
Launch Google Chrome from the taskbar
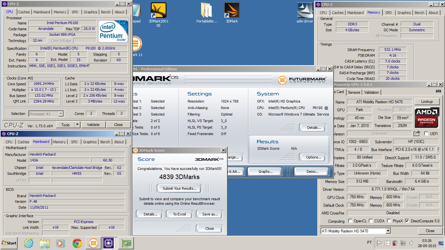click(77, 243)
